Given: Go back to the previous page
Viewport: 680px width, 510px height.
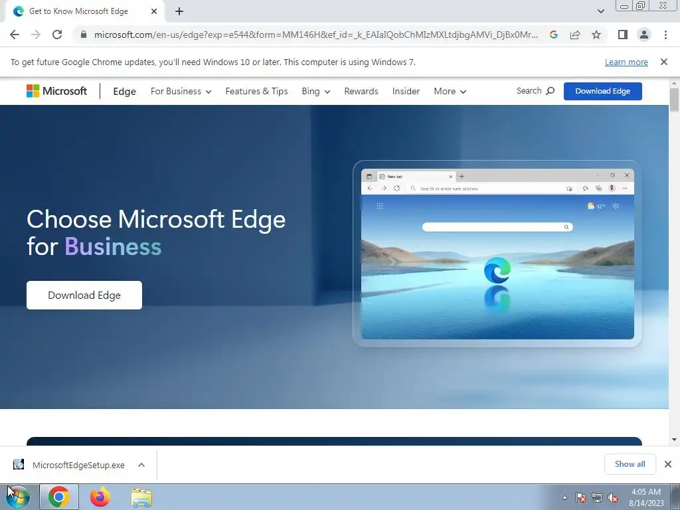Looking at the screenshot, I should (15, 35).
